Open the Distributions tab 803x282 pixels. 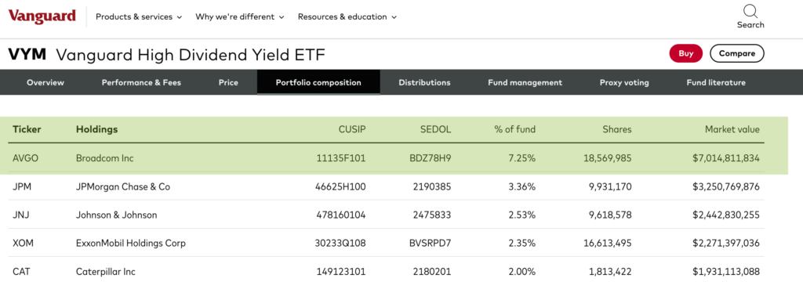[424, 82]
